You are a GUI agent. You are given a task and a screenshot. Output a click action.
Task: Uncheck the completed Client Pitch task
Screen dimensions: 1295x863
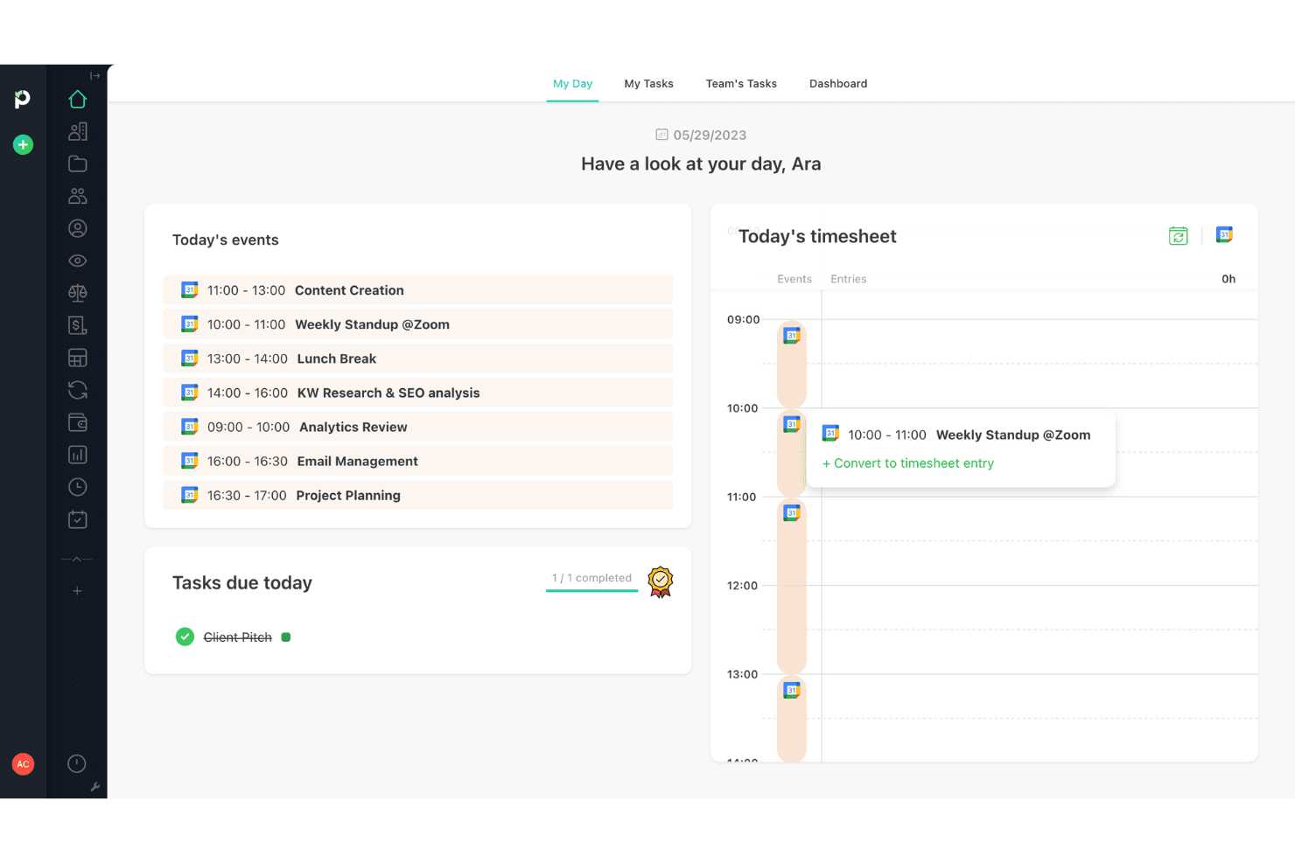tap(185, 637)
